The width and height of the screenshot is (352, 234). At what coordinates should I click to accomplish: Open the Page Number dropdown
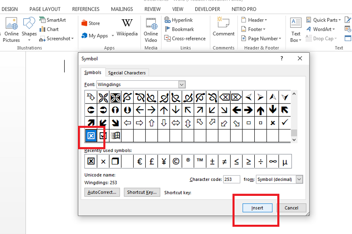point(261,39)
